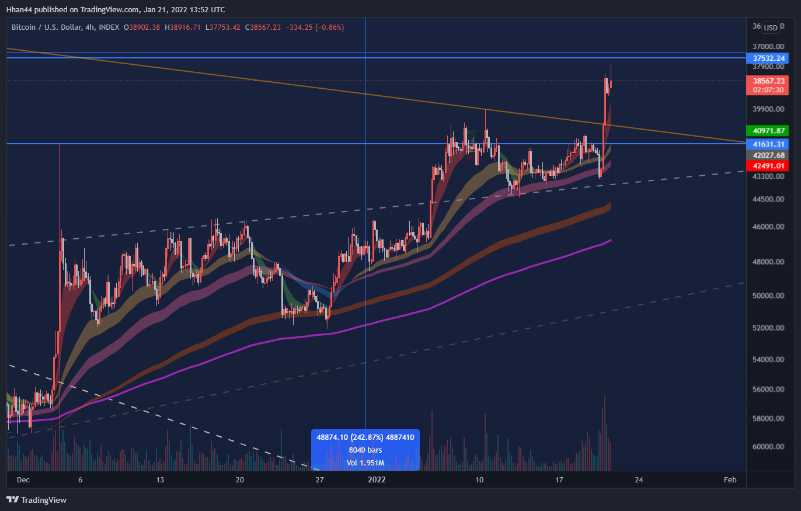Click the 48000.00 price axis value
This screenshot has width=801, height=511.
768,262
